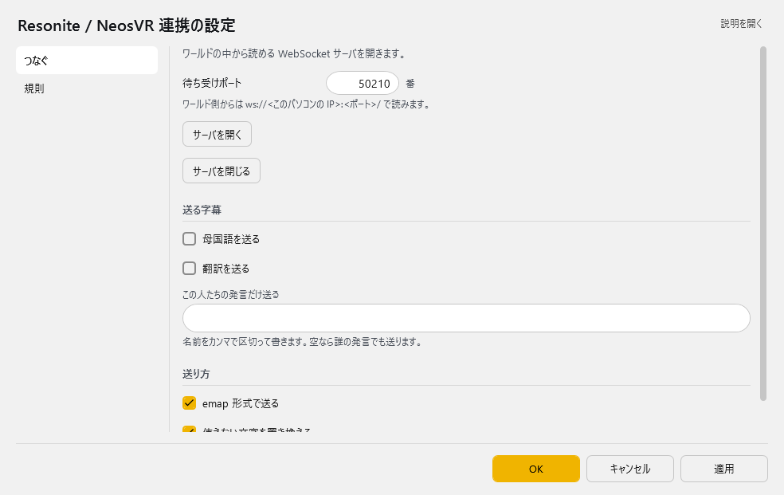Click the 送り方 section heading
This screenshot has width=784, height=495.
[196, 374]
